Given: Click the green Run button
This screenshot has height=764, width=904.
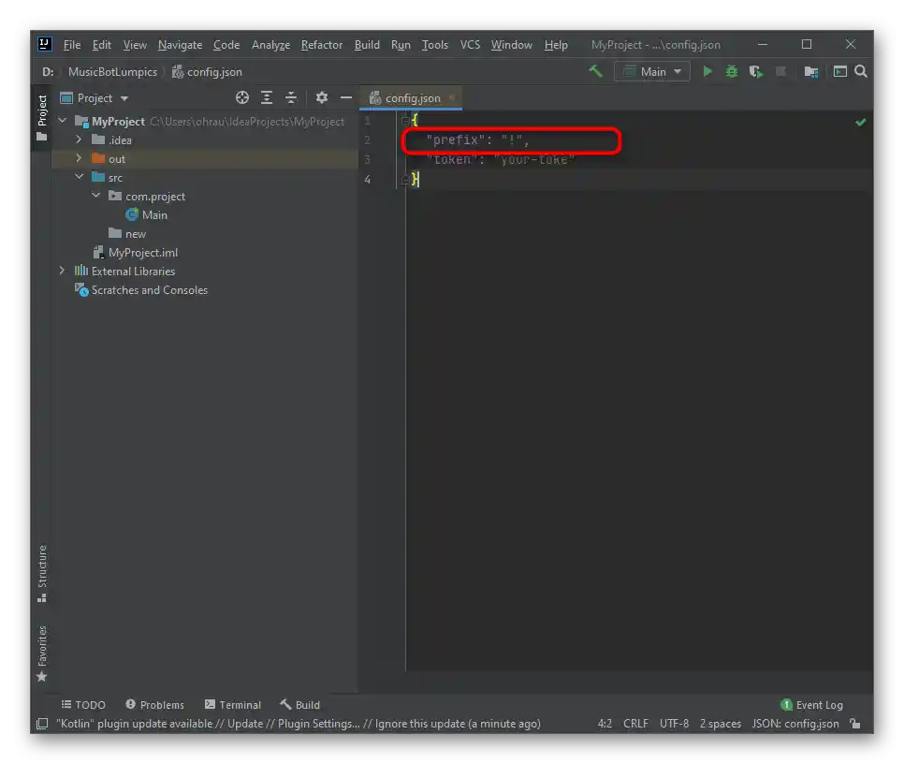Looking at the screenshot, I should pyautogui.click(x=707, y=71).
